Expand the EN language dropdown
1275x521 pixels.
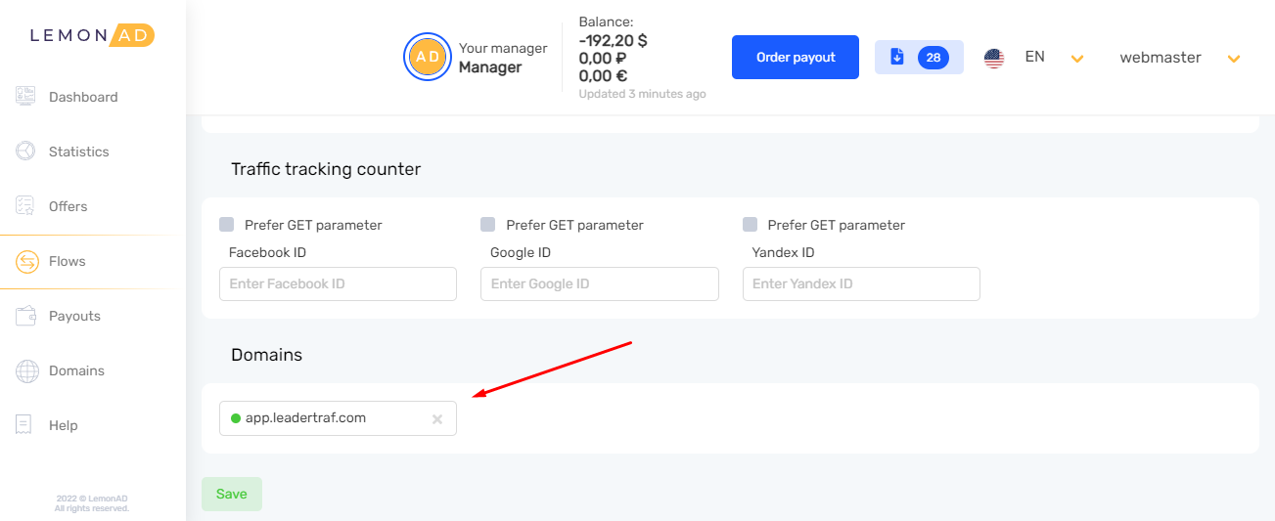[x=1076, y=59]
